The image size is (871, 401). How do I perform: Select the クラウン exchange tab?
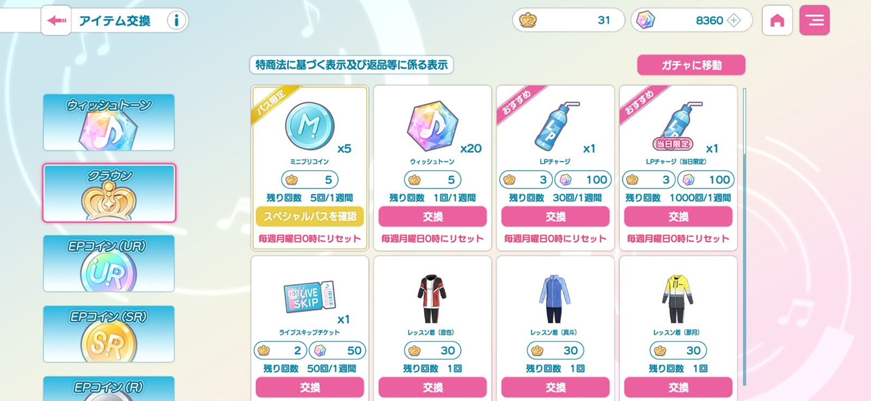click(x=109, y=193)
